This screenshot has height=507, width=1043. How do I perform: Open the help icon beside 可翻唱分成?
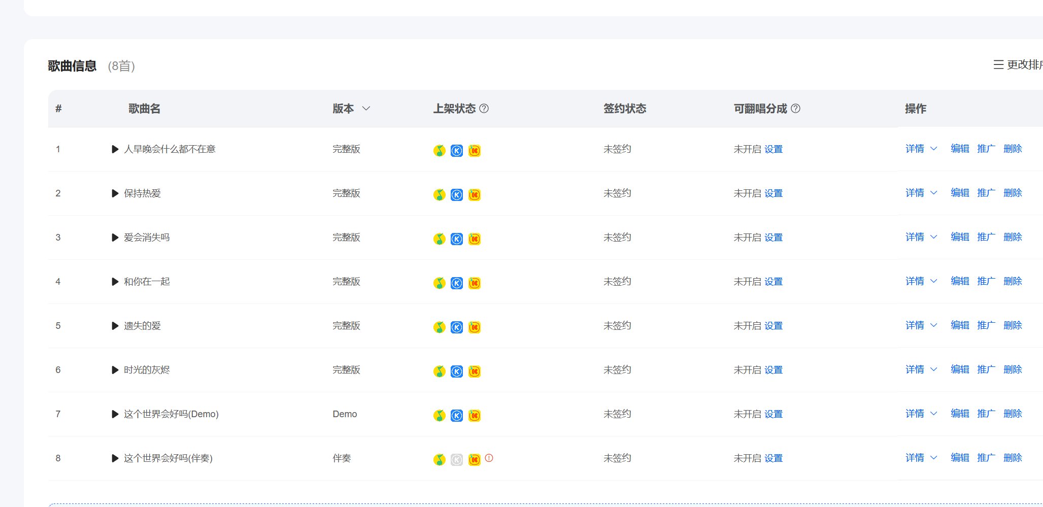[x=796, y=109]
